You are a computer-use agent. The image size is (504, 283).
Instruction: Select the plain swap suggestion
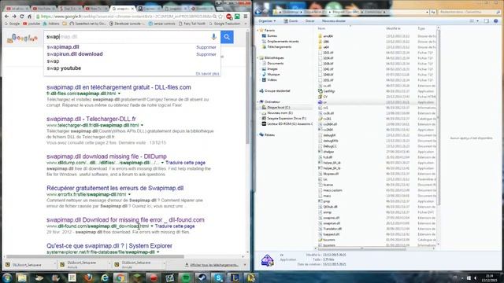pyautogui.click(x=53, y=61)
